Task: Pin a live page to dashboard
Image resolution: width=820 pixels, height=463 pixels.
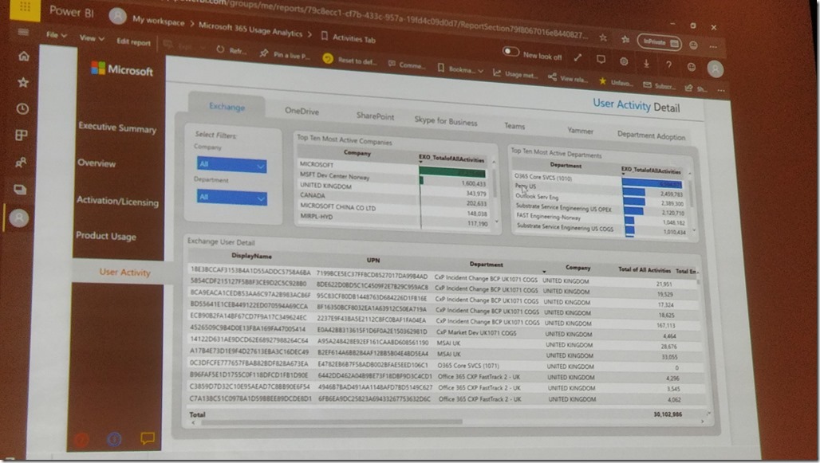Action: point(285,54)
